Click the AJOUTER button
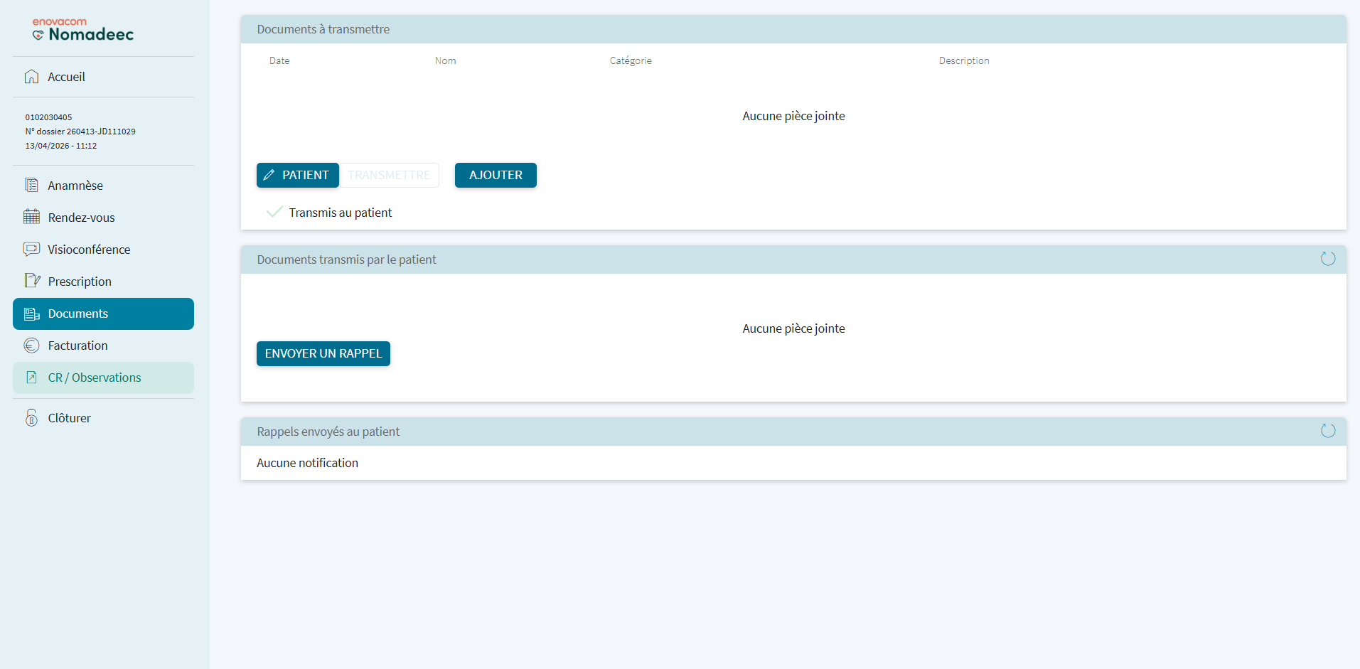Screen dimensions: 1360x669 pos(496,175)
